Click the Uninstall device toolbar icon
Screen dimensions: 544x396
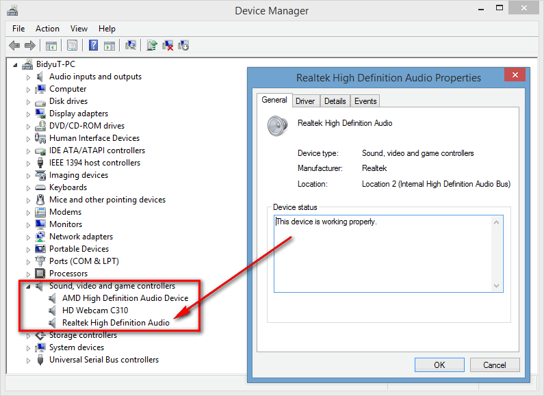[168, 45]
